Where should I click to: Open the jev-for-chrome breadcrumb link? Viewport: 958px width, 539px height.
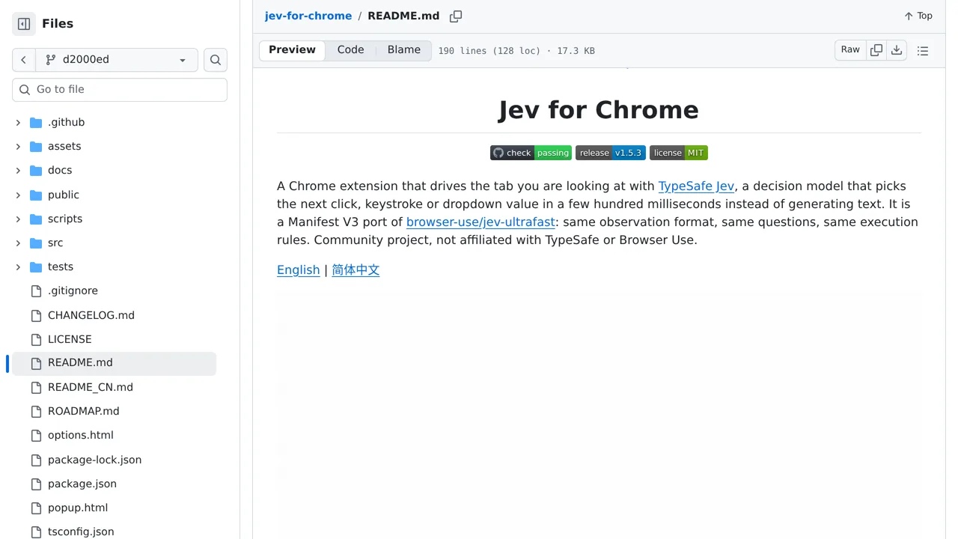click(308, 16)
